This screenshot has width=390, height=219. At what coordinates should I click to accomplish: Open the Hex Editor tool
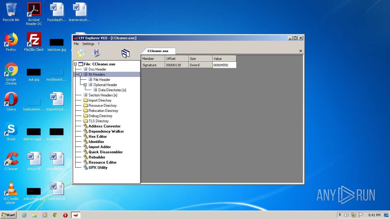coord(97,137)
